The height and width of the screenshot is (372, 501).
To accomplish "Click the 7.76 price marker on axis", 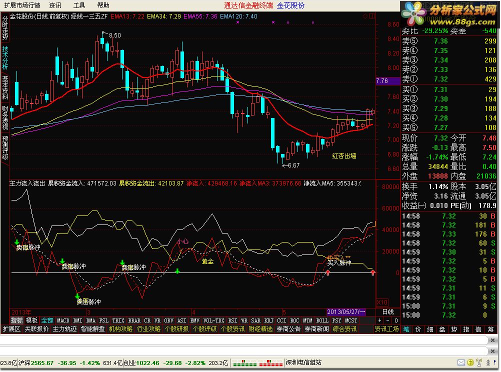I will [x=388, y=81].
